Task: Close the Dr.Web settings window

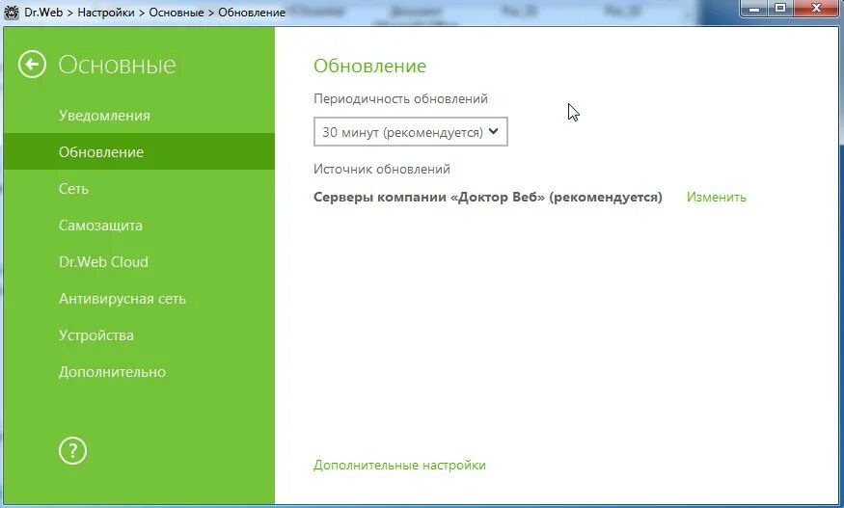Action: coord(817,9)
